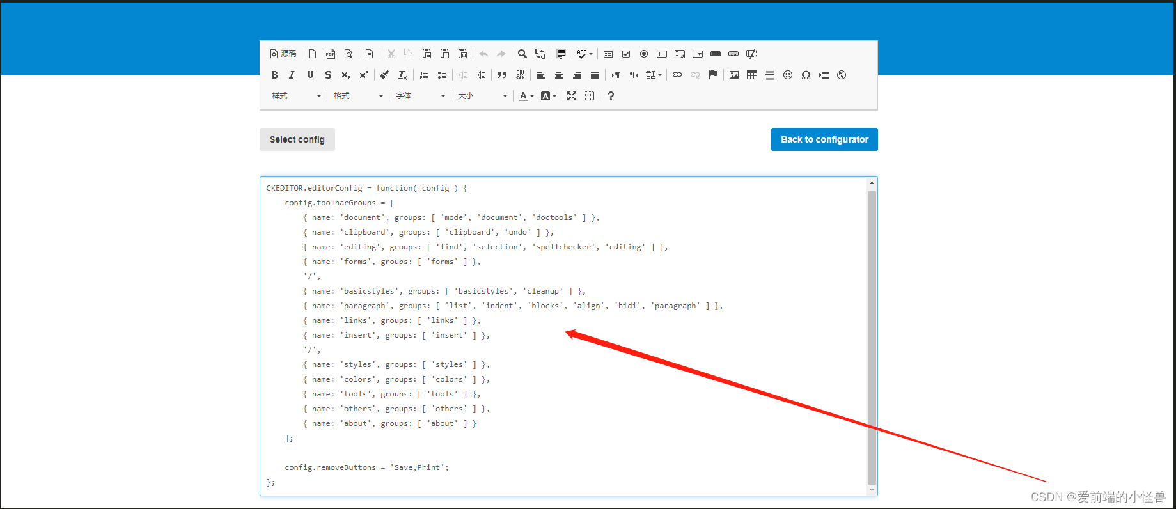Screen dimensions: 1176x509
Task: Click the Export to PDF icon
Action: (x=331, y=54)
